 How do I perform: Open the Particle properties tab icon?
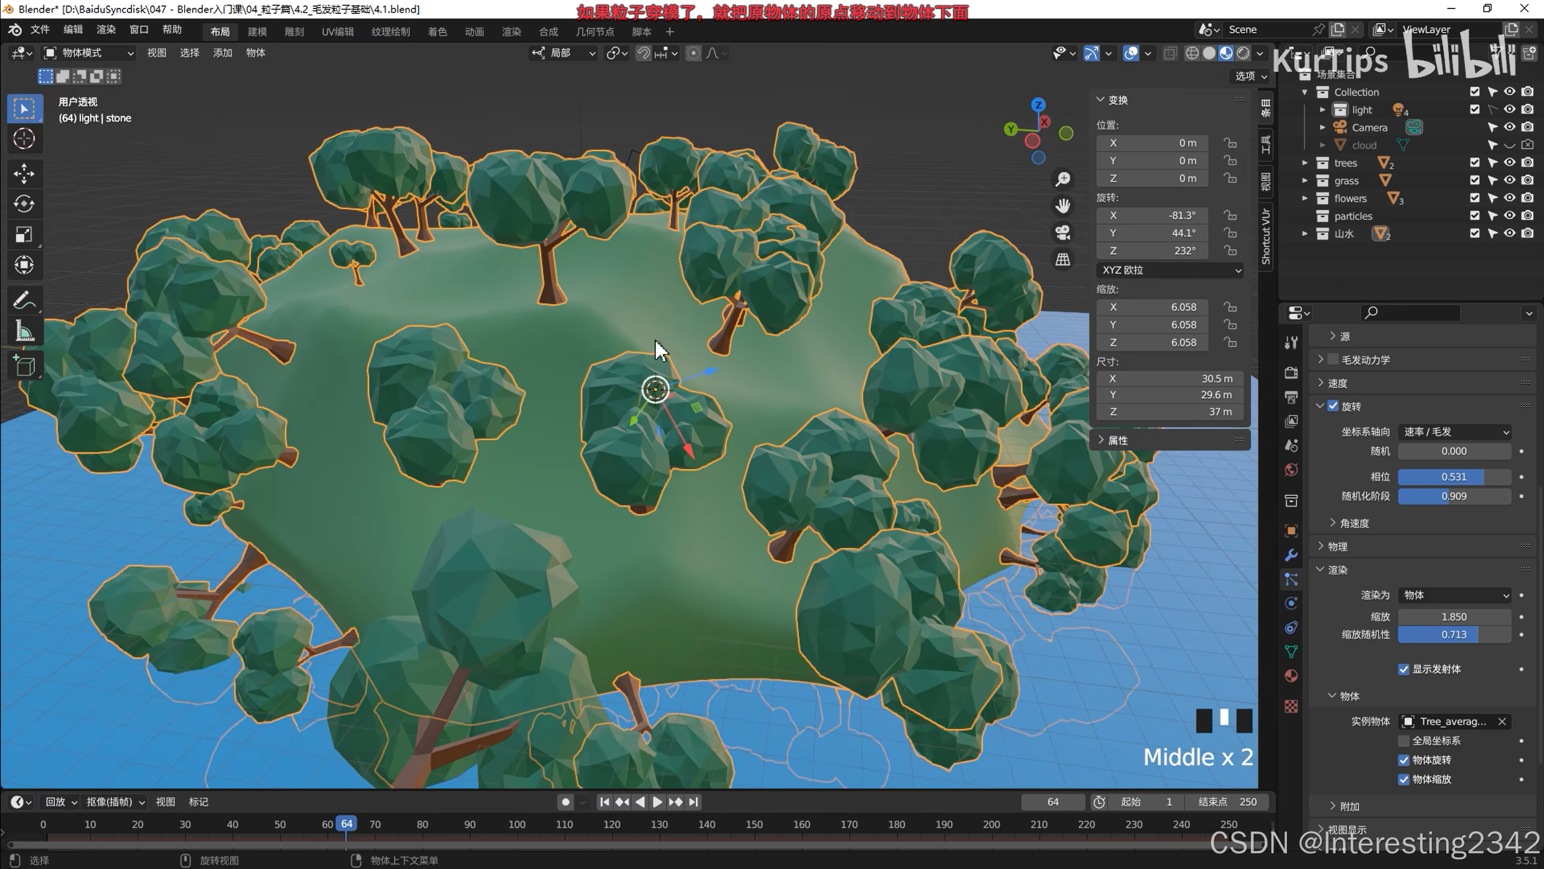pyautogui.click(x=1291, y=579)
